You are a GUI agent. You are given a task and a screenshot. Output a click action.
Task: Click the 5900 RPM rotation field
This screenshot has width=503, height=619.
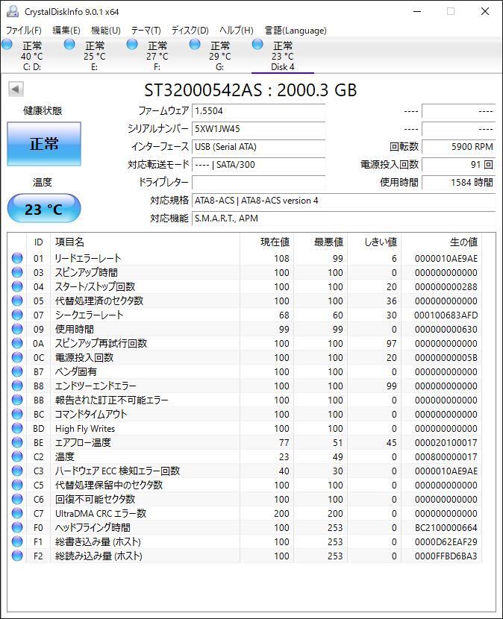459,147
